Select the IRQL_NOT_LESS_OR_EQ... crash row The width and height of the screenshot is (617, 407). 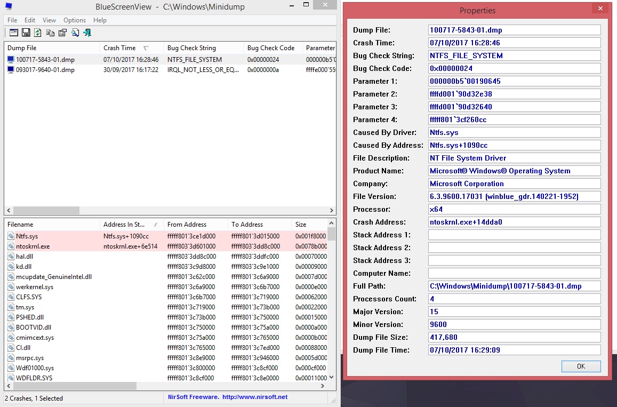coord(170,70)
